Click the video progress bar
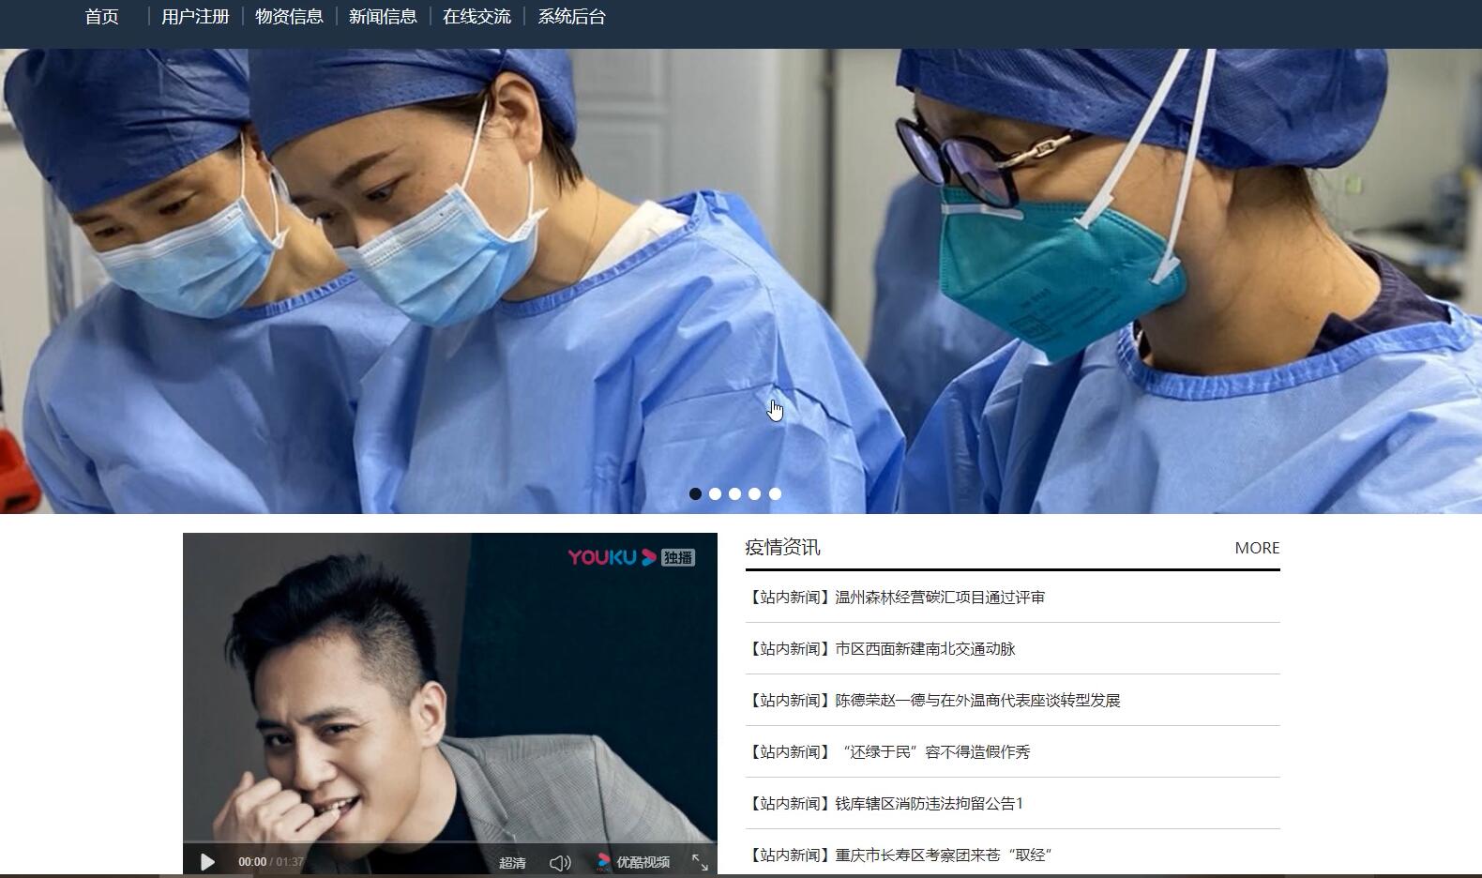This screenshot has width=1482, height=878. coord(450,842)
